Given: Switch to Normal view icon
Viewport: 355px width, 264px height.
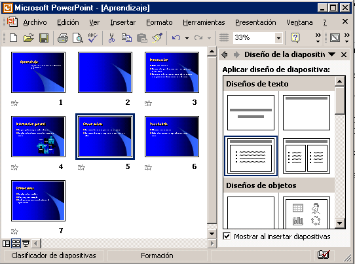Looking at the screenshot, I should [6, 244].
